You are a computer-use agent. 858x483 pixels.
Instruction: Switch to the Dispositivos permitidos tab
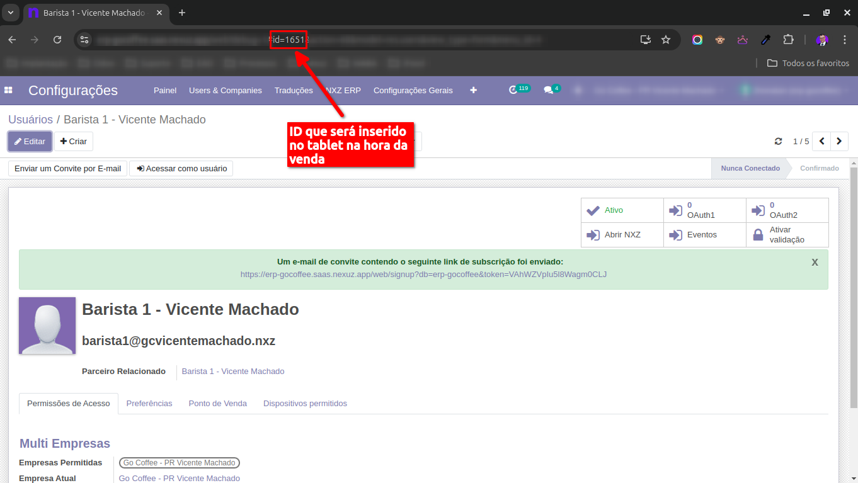305,404
